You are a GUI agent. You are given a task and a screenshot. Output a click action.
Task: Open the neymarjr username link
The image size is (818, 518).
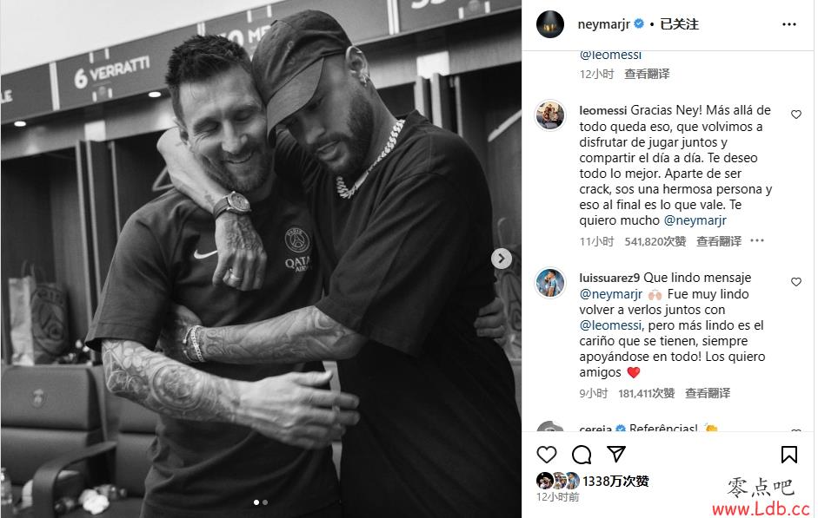[604, 24]
